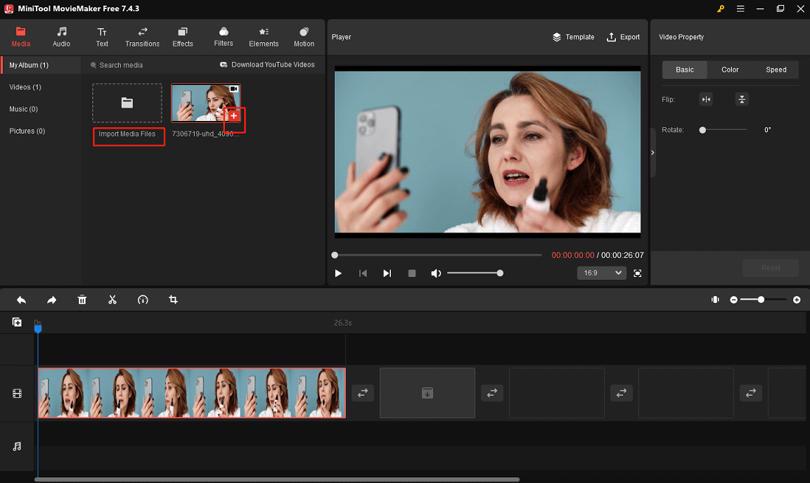Stop the video playback
This screenshot has width=810, height=483.
coord(412,273)
